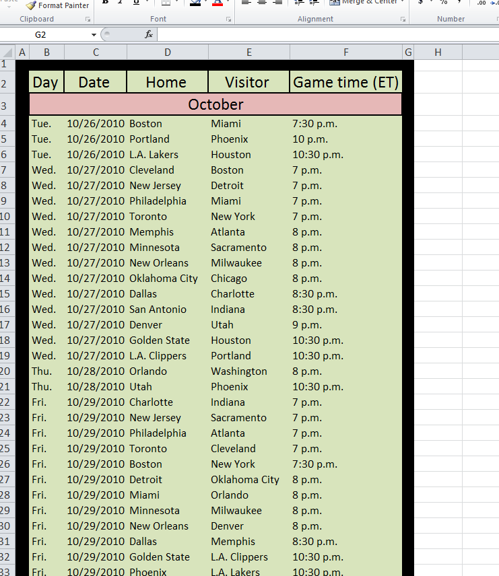Click the Oklahoma City home cell in row 14
499x576 pixels.
pos(168,279)
